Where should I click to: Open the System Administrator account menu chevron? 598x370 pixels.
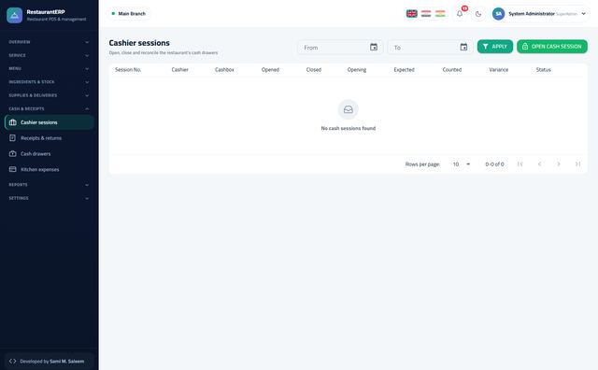(x=583, y=14)
